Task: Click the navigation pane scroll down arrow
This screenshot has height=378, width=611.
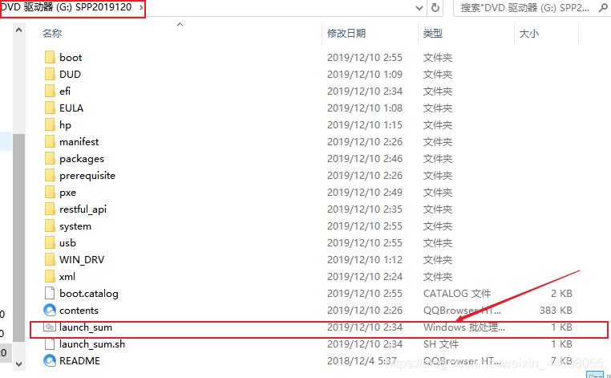Action: point(18,364)
